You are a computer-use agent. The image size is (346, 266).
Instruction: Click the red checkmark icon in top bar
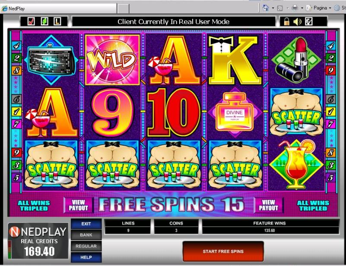(31, 22)
